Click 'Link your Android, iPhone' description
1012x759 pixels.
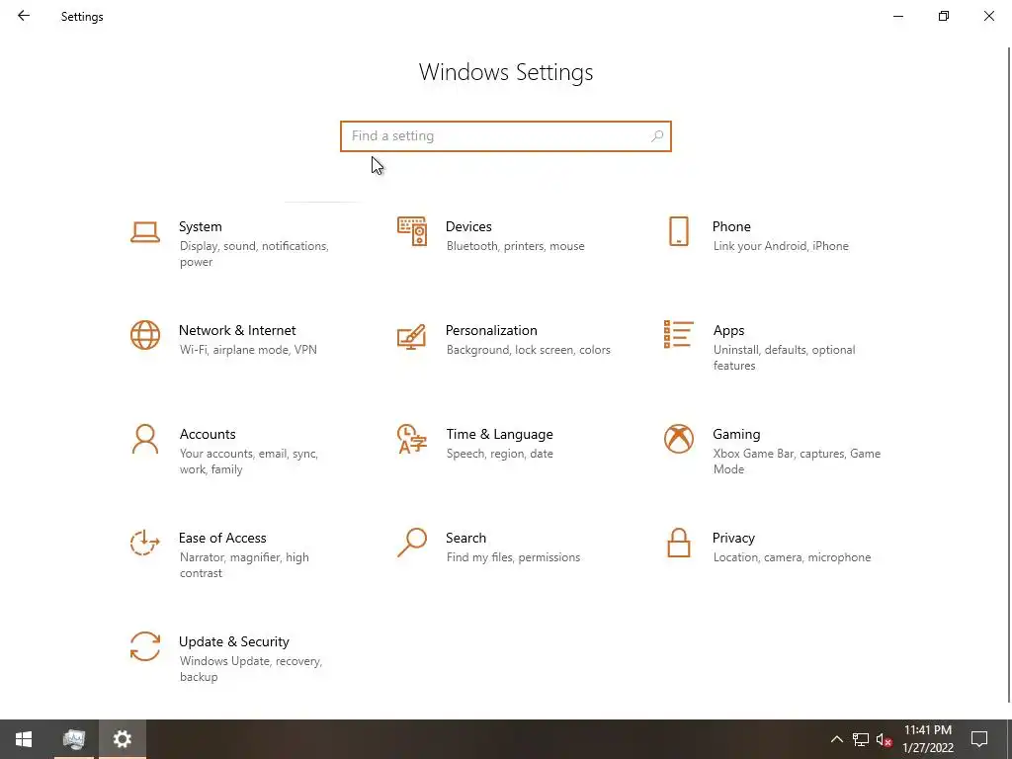[781, 246]
